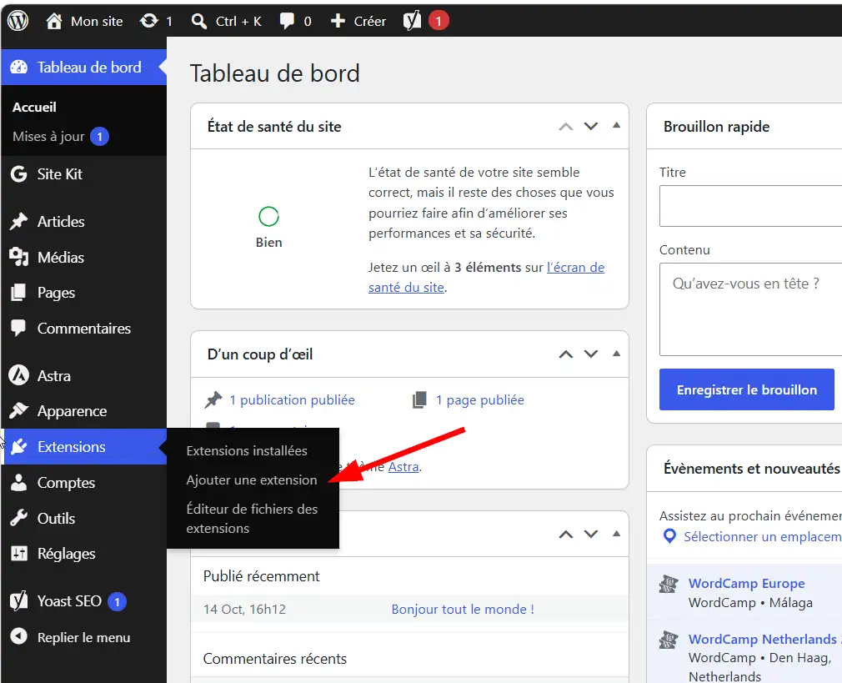Open Site Kit via its Google G icon

tap(19, 174)
